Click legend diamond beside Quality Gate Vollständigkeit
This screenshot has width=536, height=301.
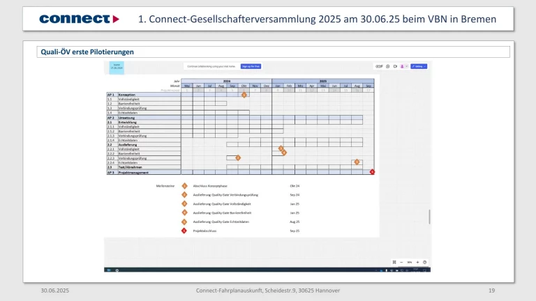(184, 203)
